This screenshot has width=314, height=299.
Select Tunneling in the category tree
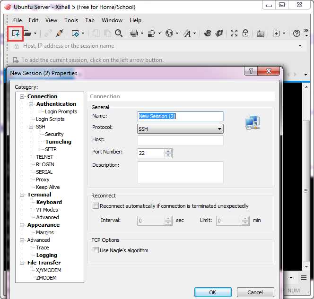(58, 142)
